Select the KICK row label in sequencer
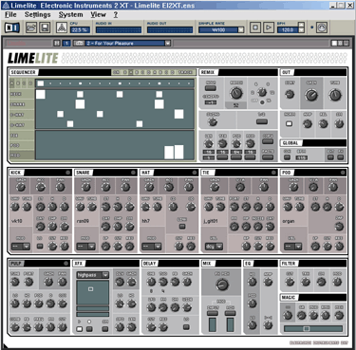Screen dimensions: 356x350 pos(22,94)
